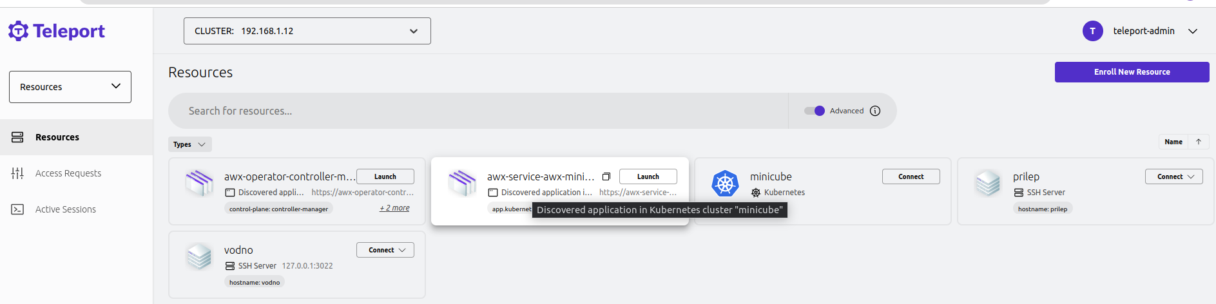Click 127.0.0.1:3022 address on vodno
Viewport: 1216px width, 304px height.
(x=307, y=266)
